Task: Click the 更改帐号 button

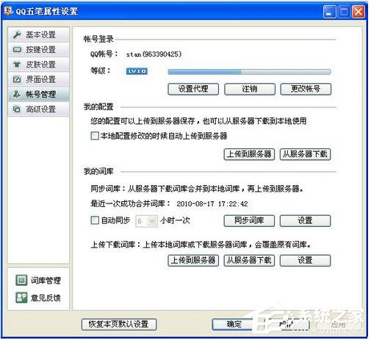Action: point(306,89)
